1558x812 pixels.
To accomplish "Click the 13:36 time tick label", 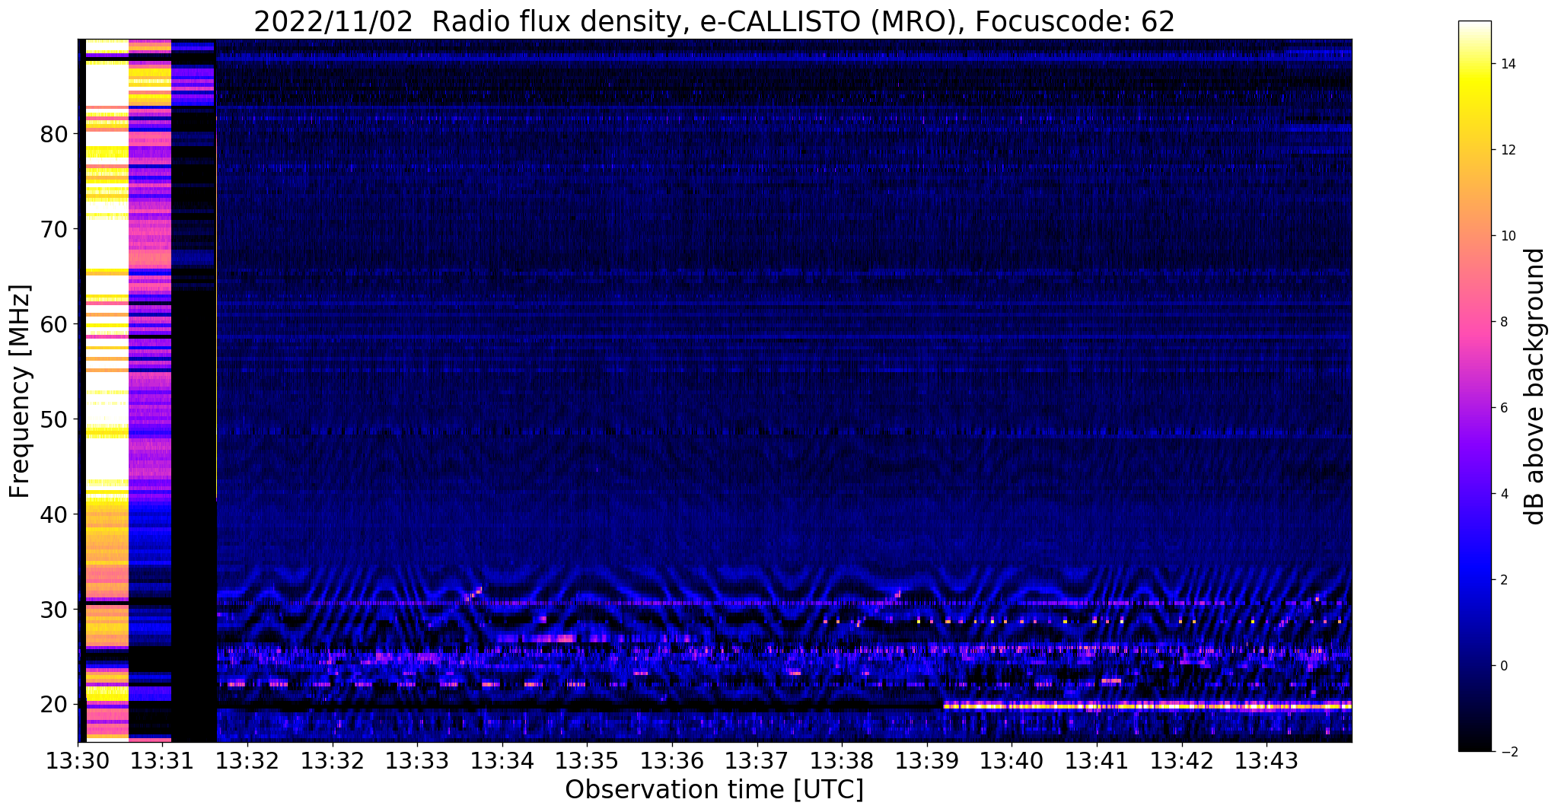I will 672,761.
